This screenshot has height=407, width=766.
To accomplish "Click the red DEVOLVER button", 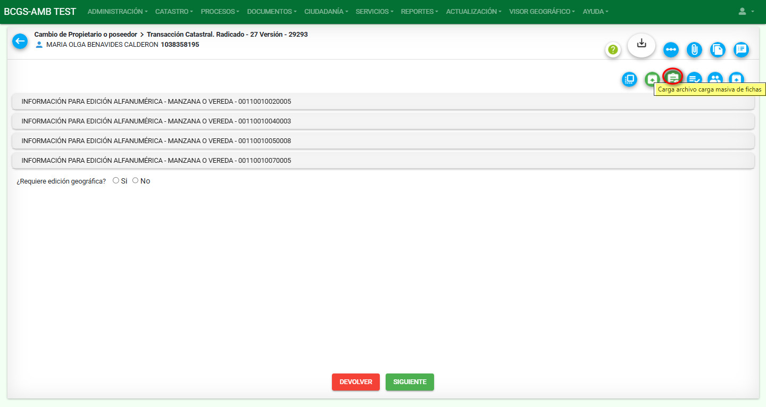I will click(x=356, y=382).
